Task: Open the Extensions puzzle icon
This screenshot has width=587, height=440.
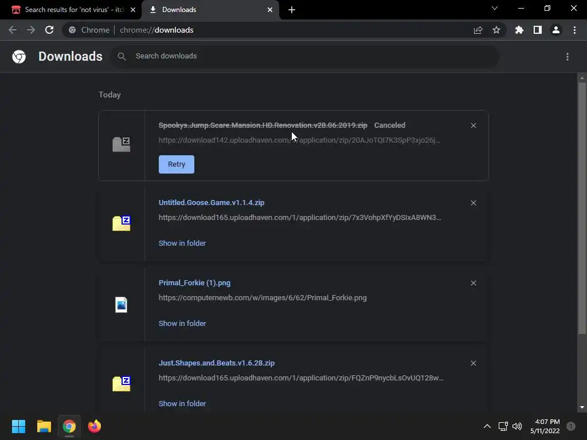Action: (x=519, y=30)
